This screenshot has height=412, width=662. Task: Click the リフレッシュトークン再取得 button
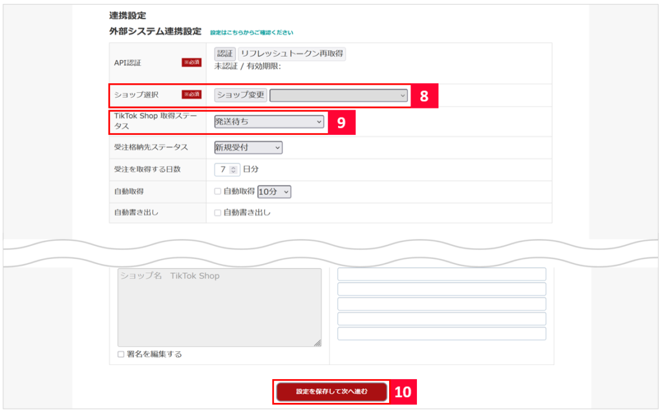292,54
